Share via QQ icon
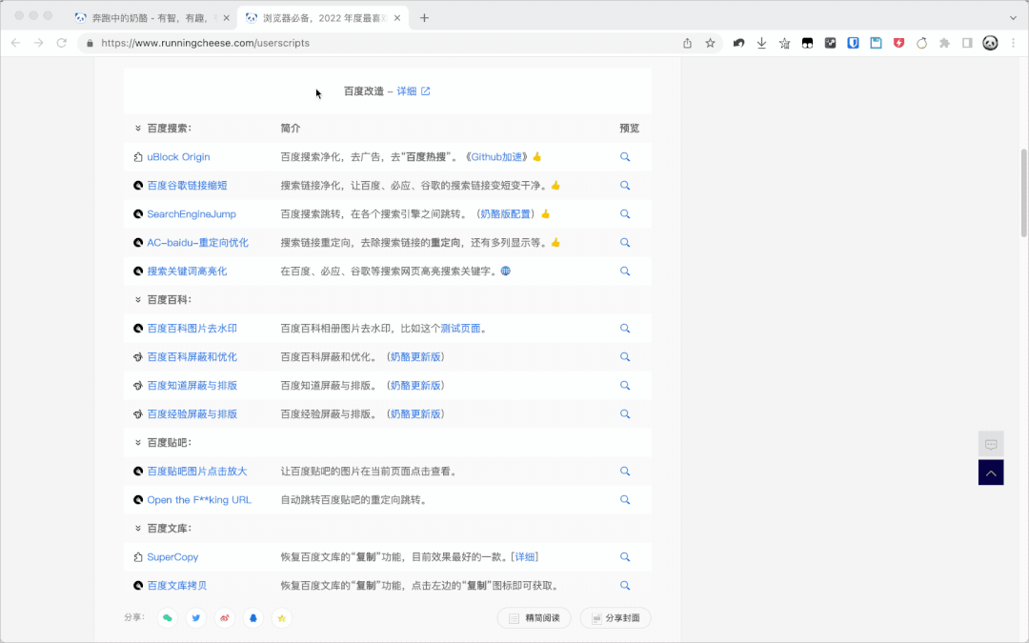The width and height of the screenshot is (1029, 643). click(x=253, y=618)
